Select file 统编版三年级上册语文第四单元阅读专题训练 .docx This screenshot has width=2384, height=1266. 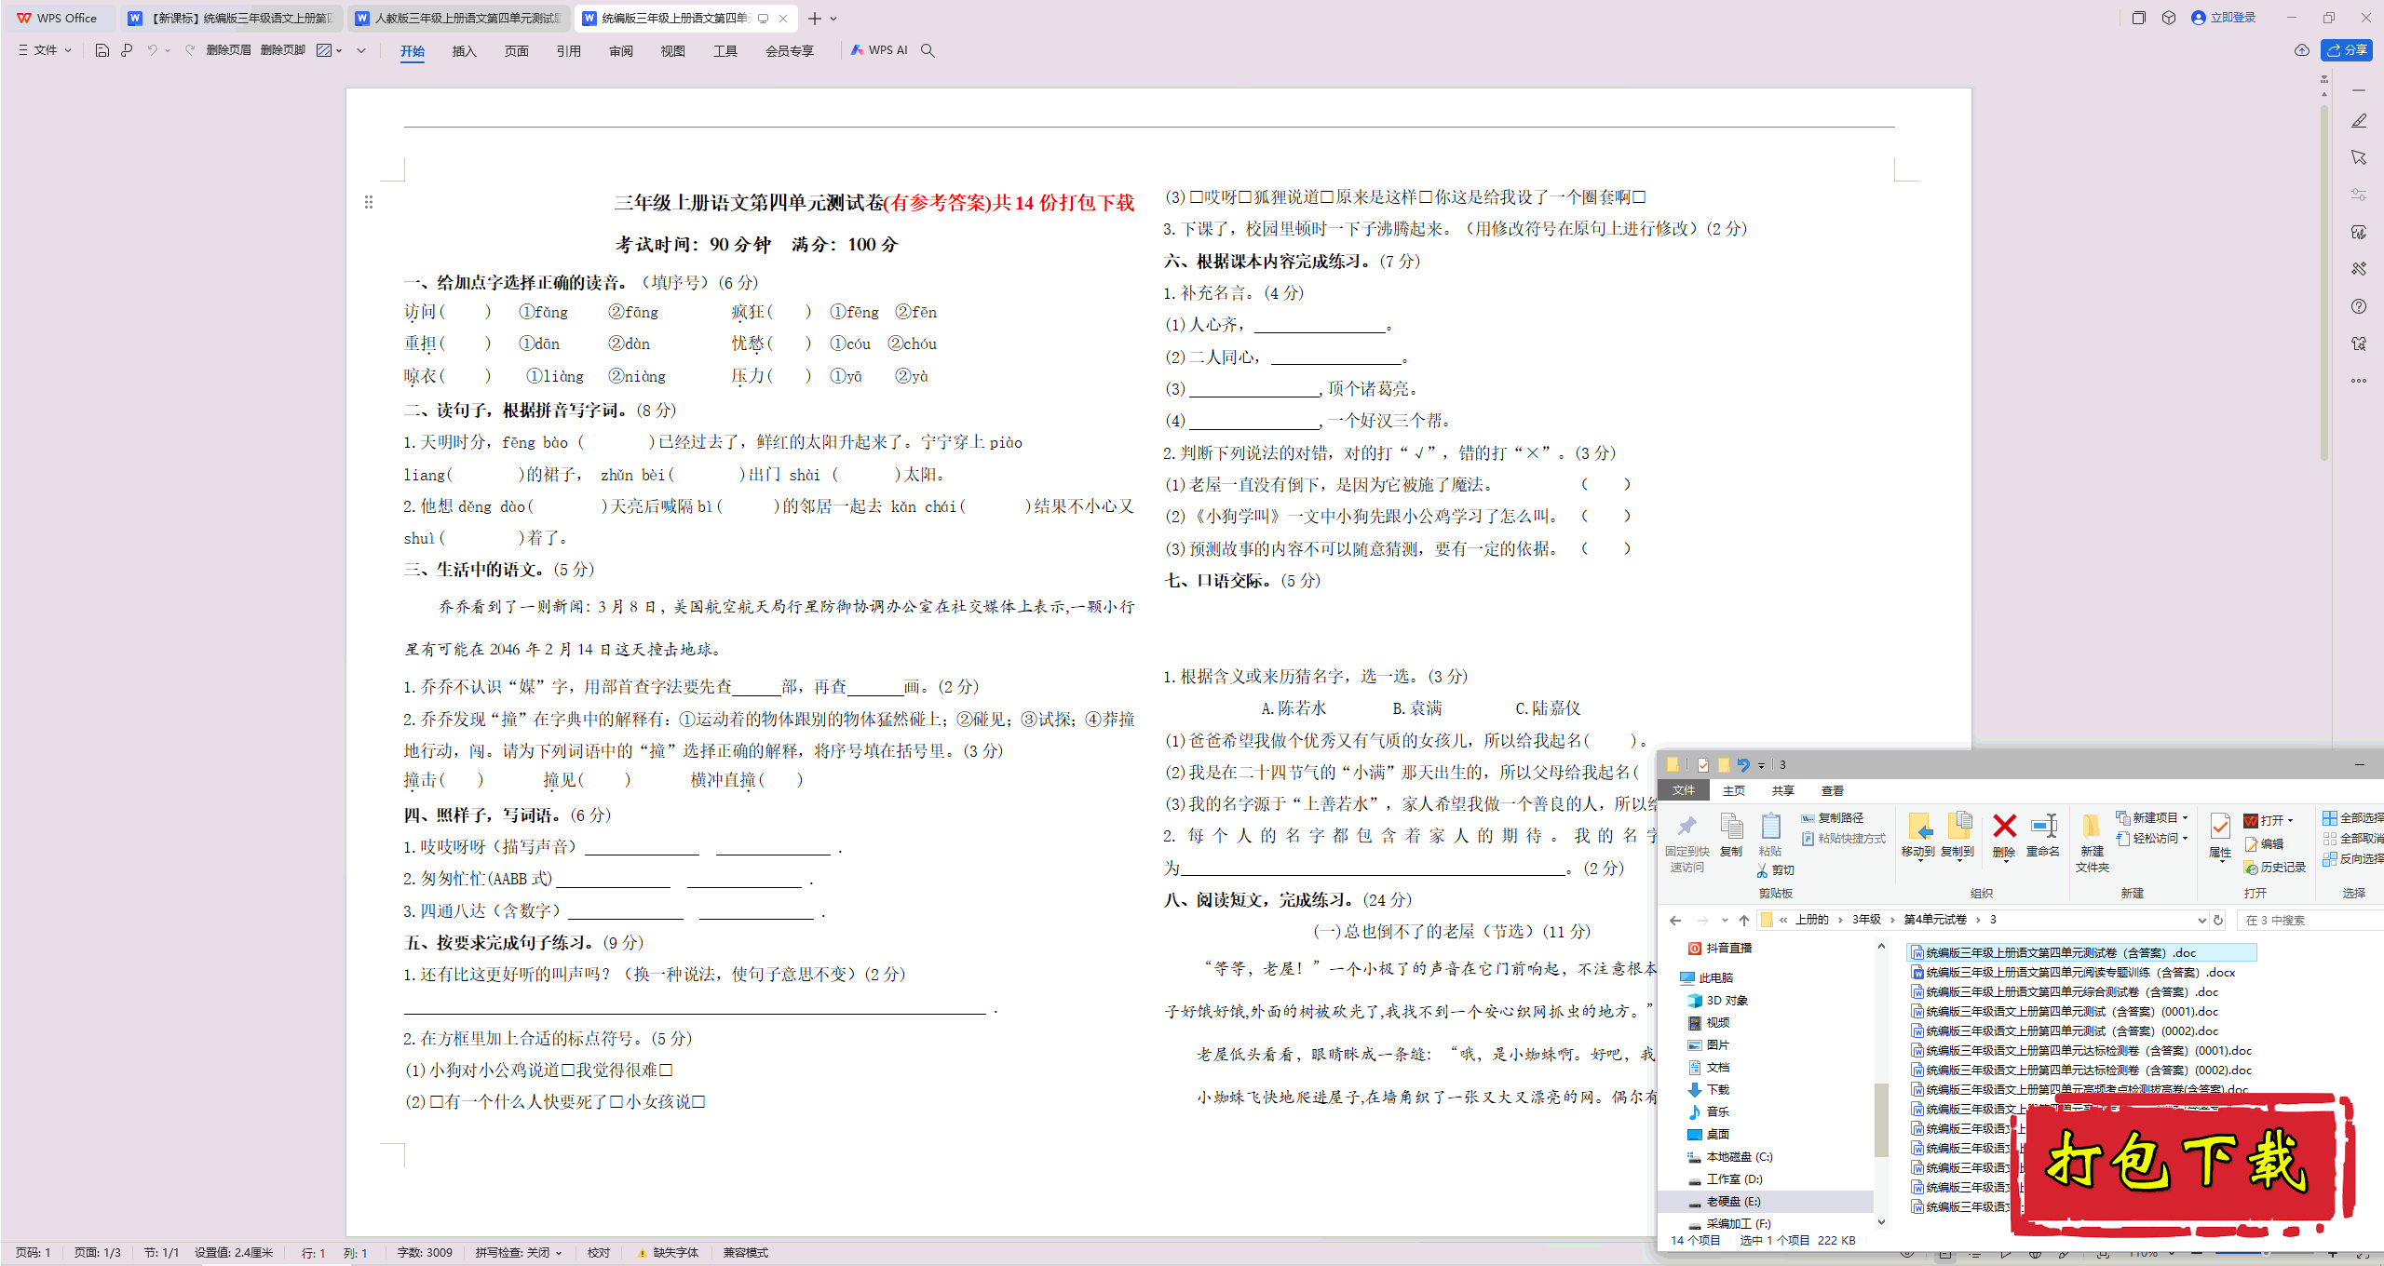2072,973
